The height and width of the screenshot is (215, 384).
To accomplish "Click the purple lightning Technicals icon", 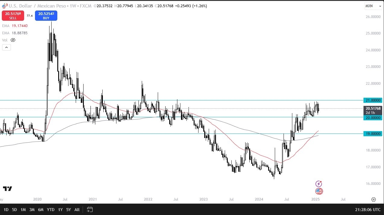I will click(x=319, y=184).
